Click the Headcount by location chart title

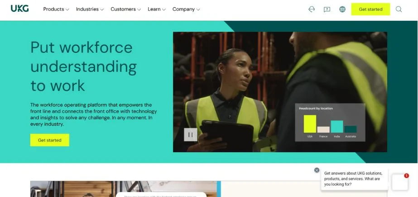[x=315, y=109]
